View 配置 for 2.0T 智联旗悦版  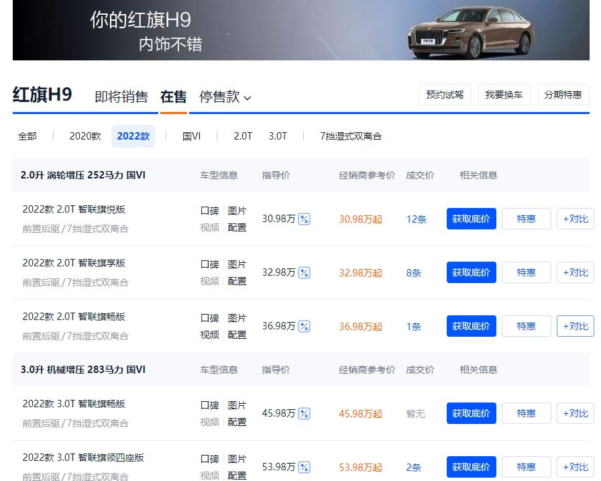pos(237,227)
